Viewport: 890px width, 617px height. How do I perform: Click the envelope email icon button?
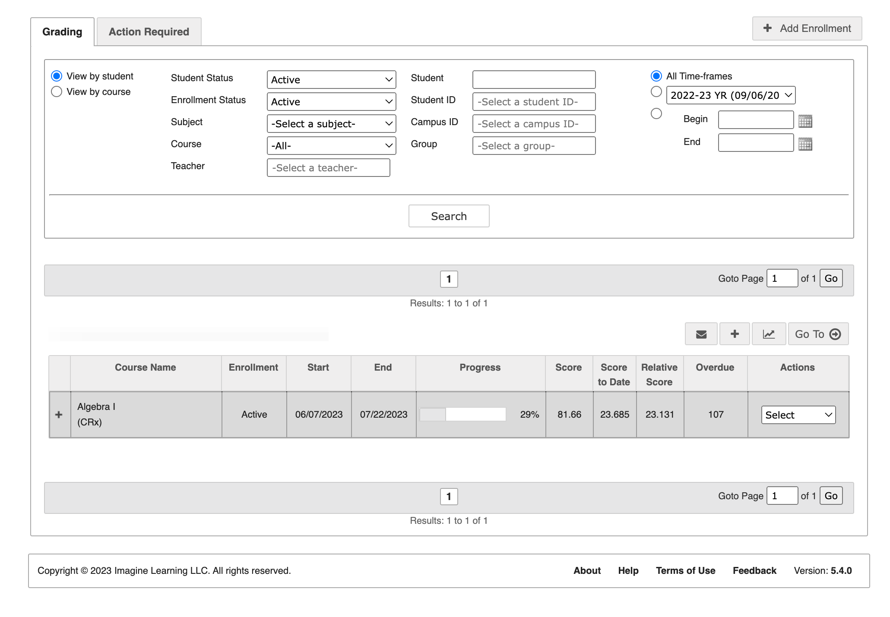(x=701, y=334)
